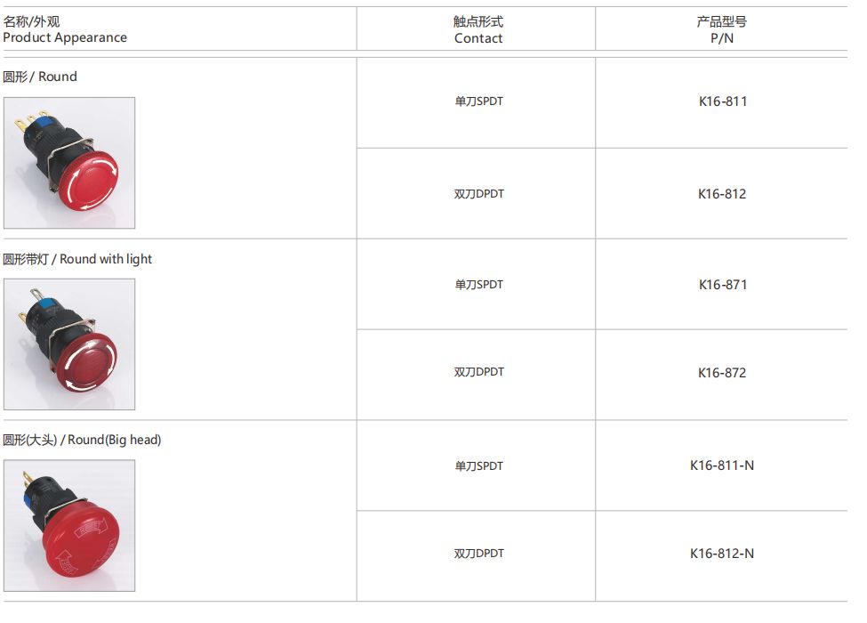The width and height of the screenshot is (867, 623).
Task: Click the K16-871 part number
Action: tap(722, 285)
